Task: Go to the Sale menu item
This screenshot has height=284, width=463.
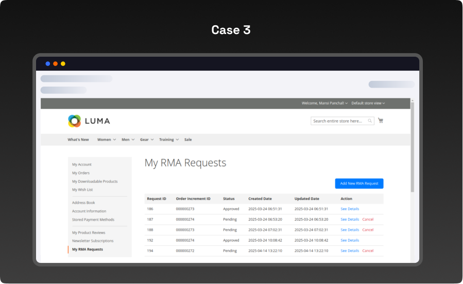Action: click(x=188, y=140)
